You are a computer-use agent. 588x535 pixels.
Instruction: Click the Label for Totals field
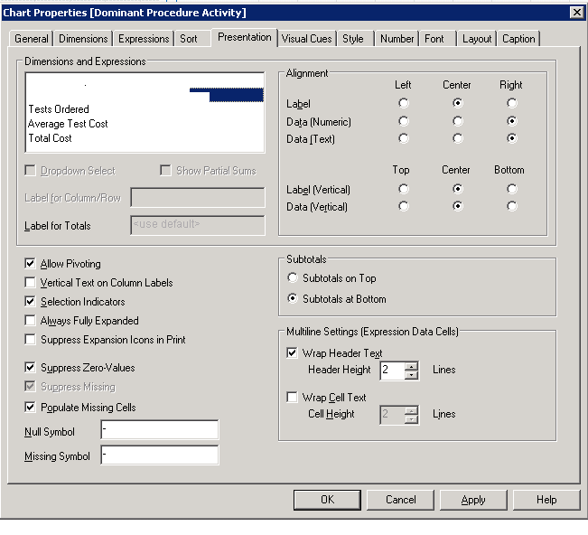198,225
